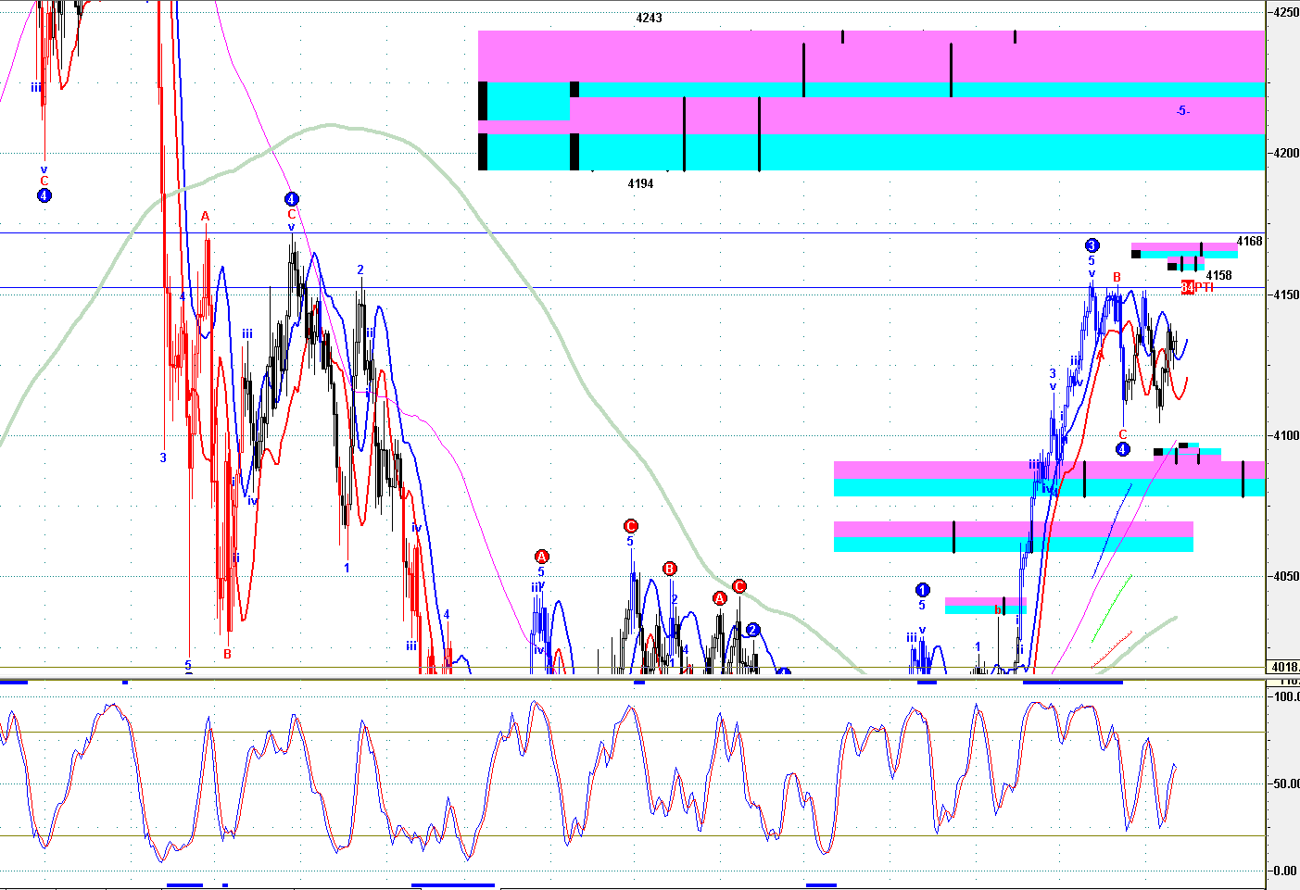
Task: Click the red "PTI" indicator label
Action: [x=1204, y=287]
